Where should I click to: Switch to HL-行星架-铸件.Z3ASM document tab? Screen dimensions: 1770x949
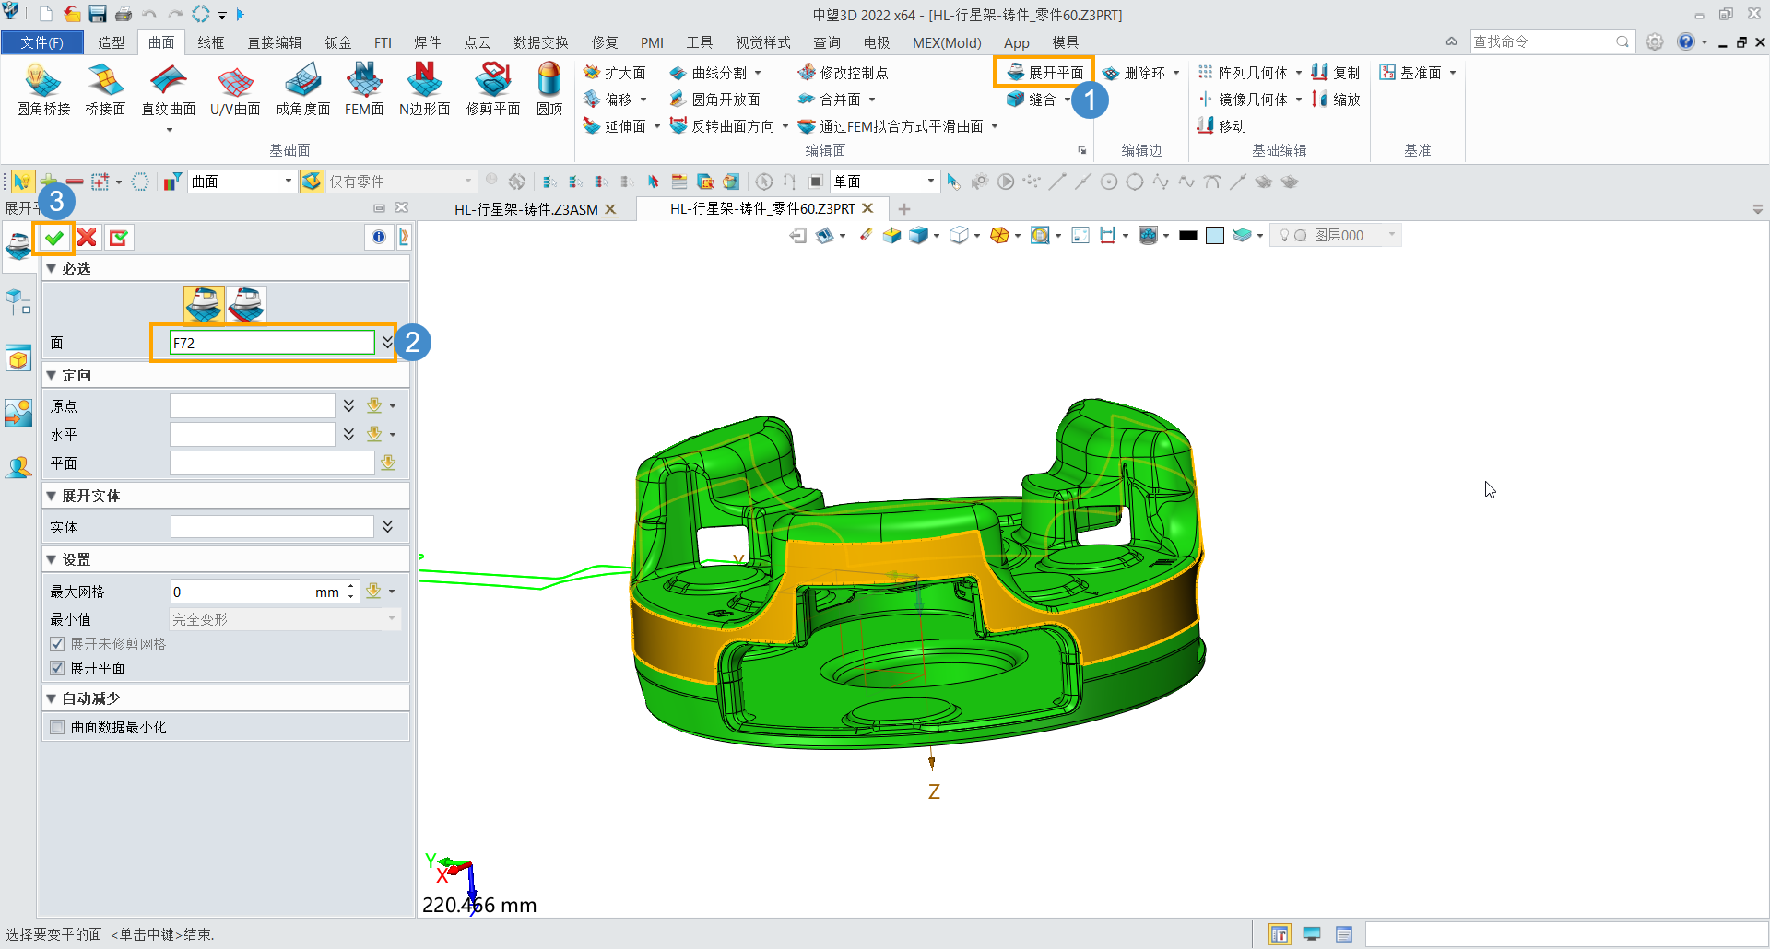[525, 209]
